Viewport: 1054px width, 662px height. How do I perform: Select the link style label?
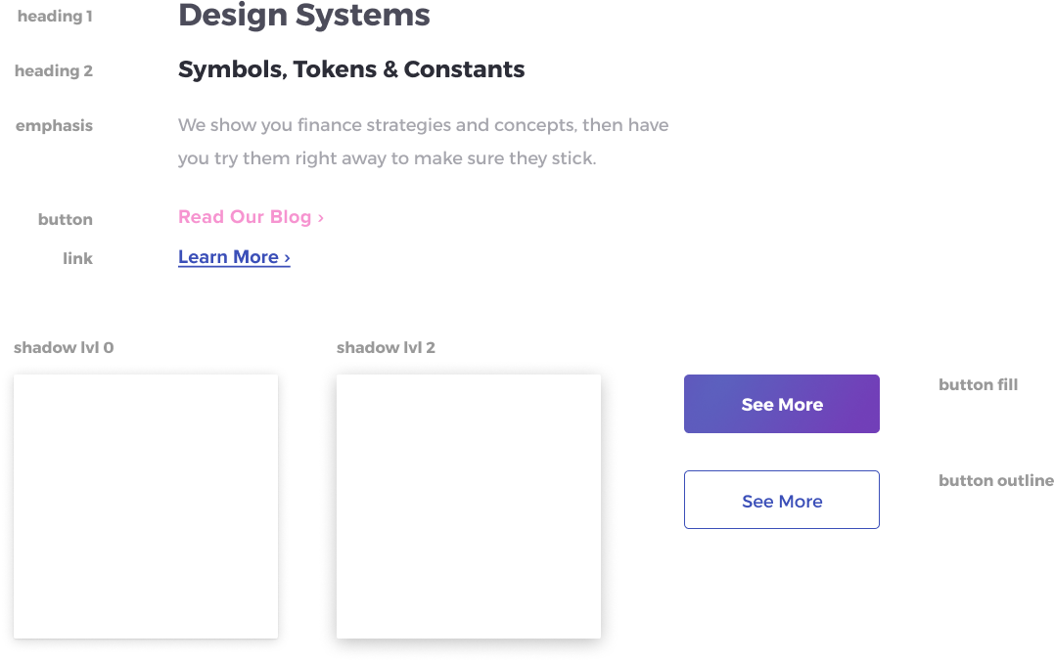[x=78, y=258]
